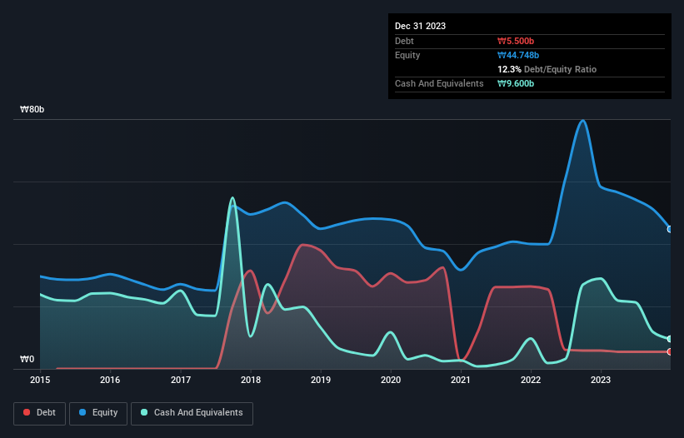684x438 pixels.
Task: Click the tooltip Debt row label
Action: (x=404, y=41)
